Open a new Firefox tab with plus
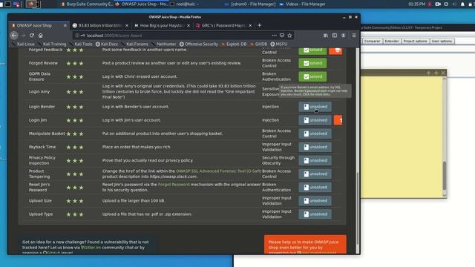This screenshot has width=475, height=267. point(259,25)
